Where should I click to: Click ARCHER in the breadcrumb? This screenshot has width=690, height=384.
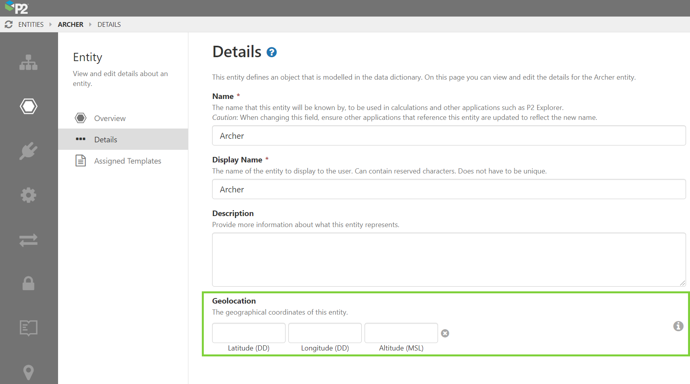pos(71,24)
